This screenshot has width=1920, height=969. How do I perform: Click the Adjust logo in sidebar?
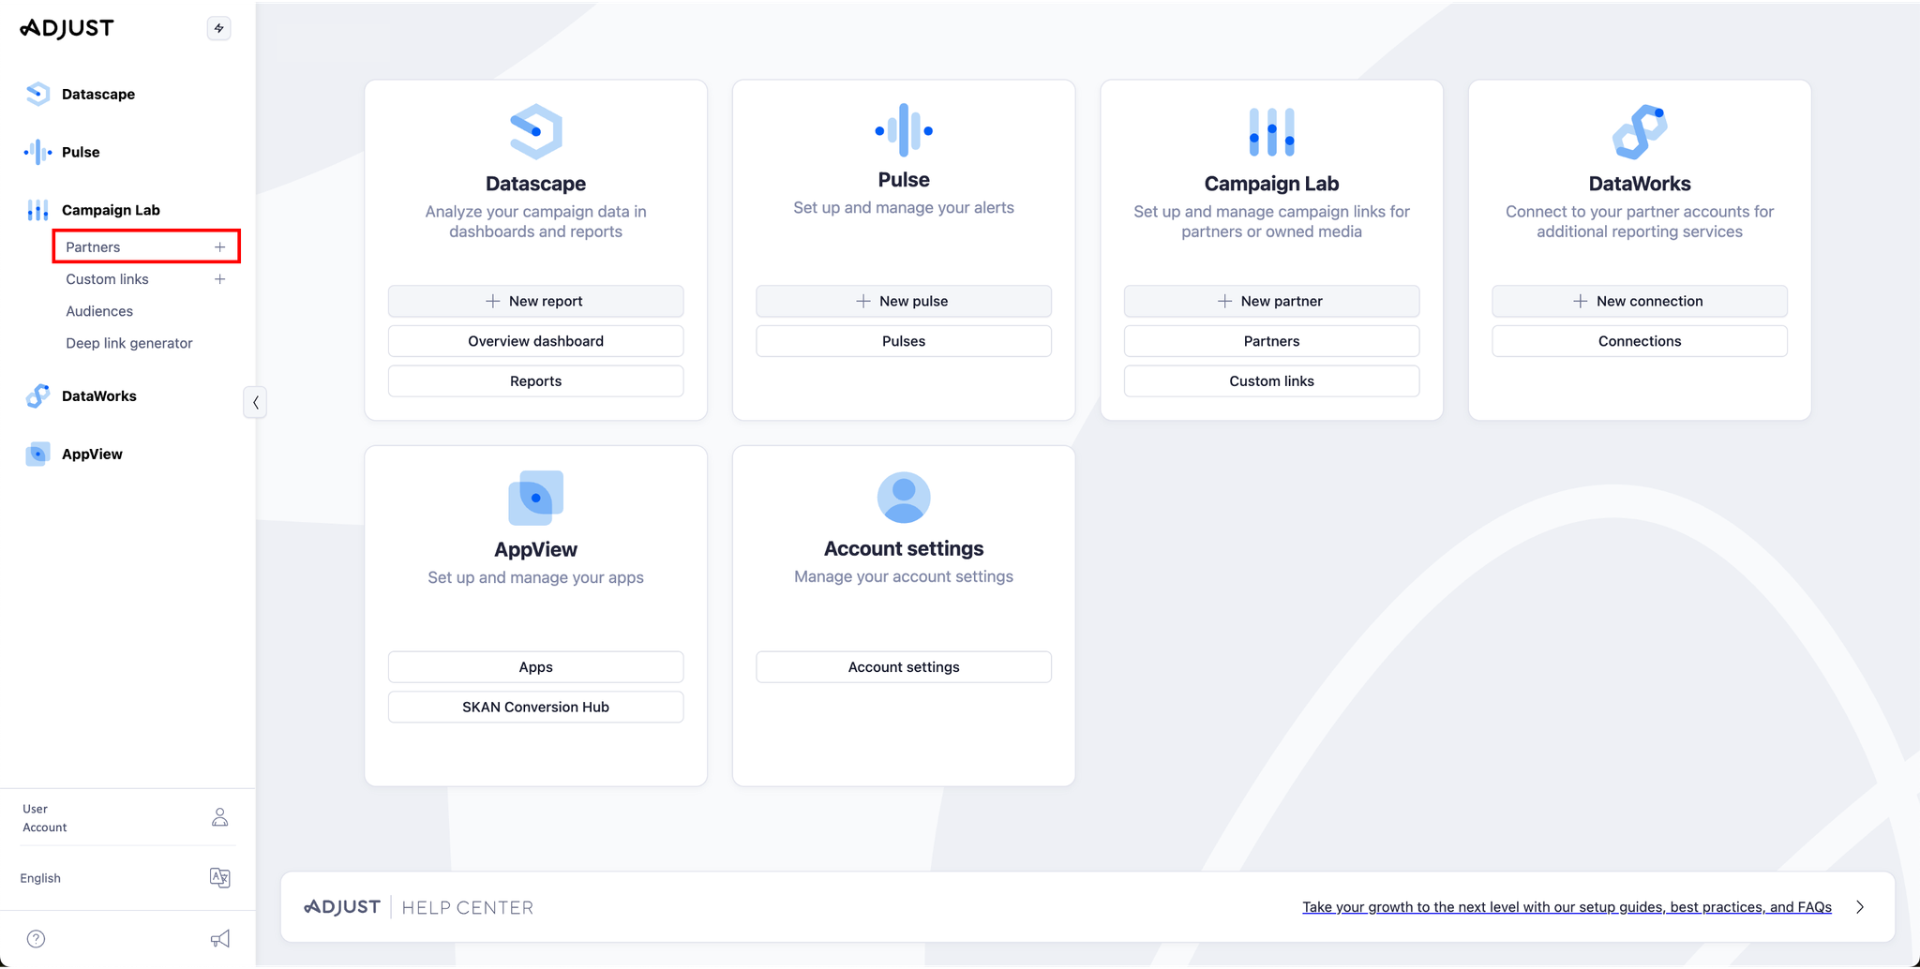(x=67, y=28)
